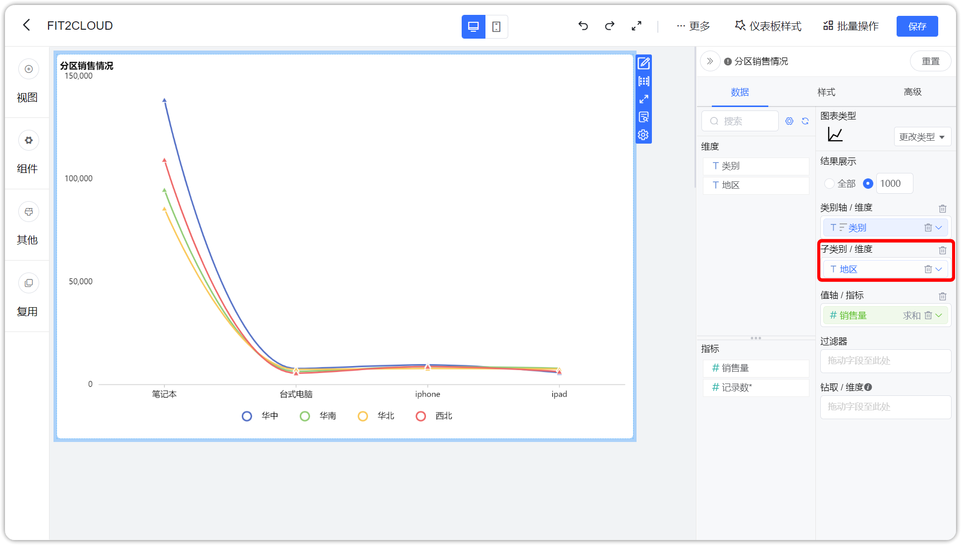Image resolution: width=961 pixels, height=545 pixels.
Task: Click the dataset settings gear icon
Action: [x=789, y=121]
